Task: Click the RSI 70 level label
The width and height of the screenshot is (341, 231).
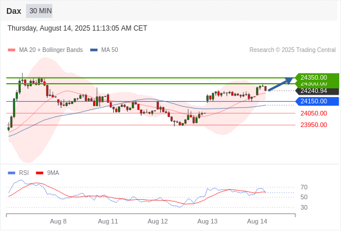Action: click(x=304, y=187)
